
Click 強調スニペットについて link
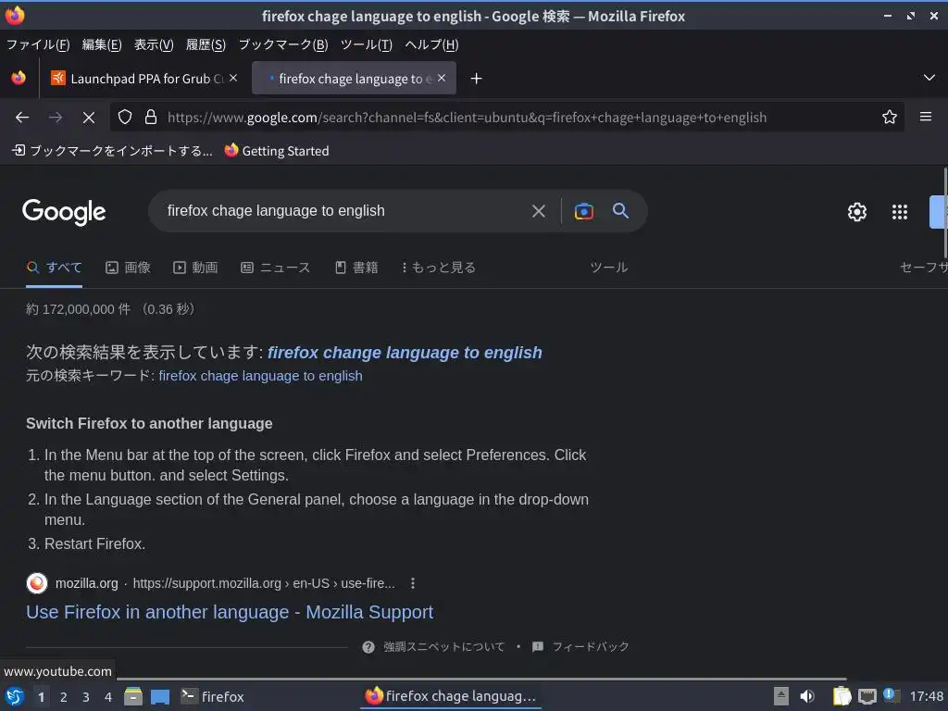pos(443,647)
